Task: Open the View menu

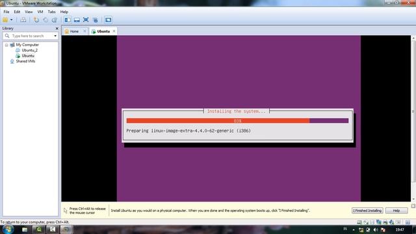Action: [29, 12]
